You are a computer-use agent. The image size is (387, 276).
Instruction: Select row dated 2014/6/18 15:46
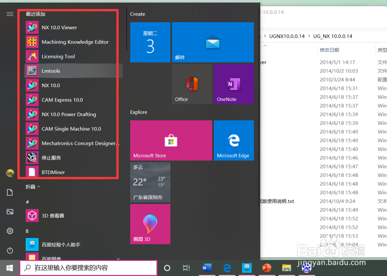[324, 158]
